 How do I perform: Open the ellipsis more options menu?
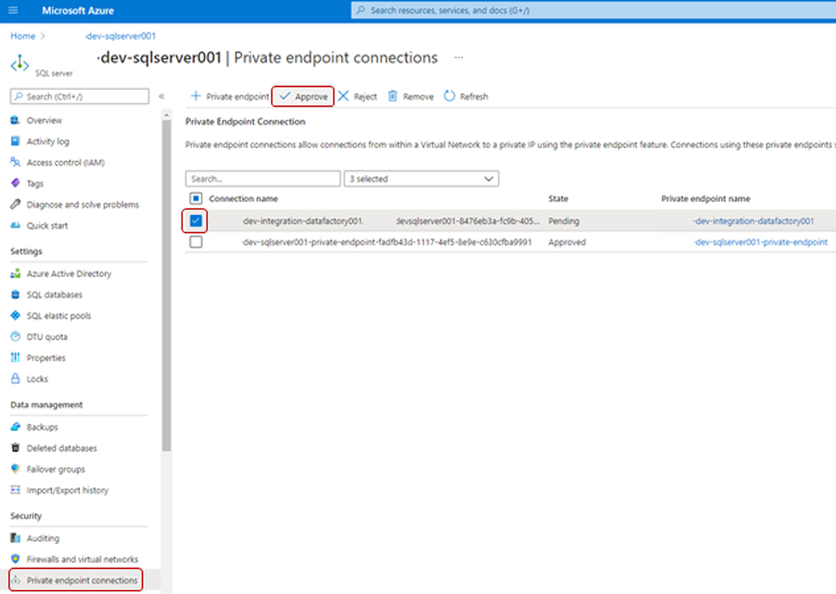pos(459,57)
